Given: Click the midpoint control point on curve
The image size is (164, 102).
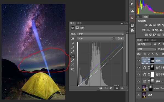Looking at the screenshot, I should (x=104, y=65).
